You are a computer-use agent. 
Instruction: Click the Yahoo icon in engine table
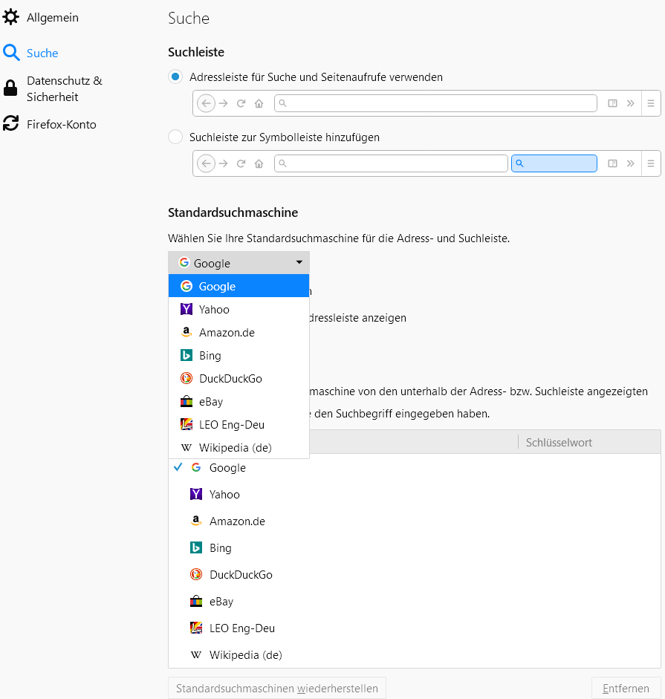pyautogui.click(x=196, y=494)
